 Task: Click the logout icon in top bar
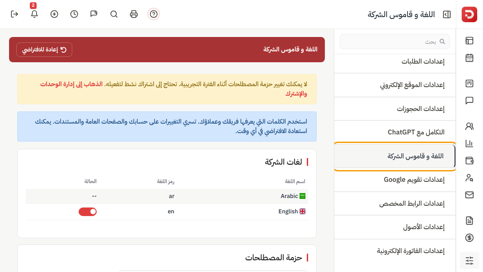click(14, 14)
